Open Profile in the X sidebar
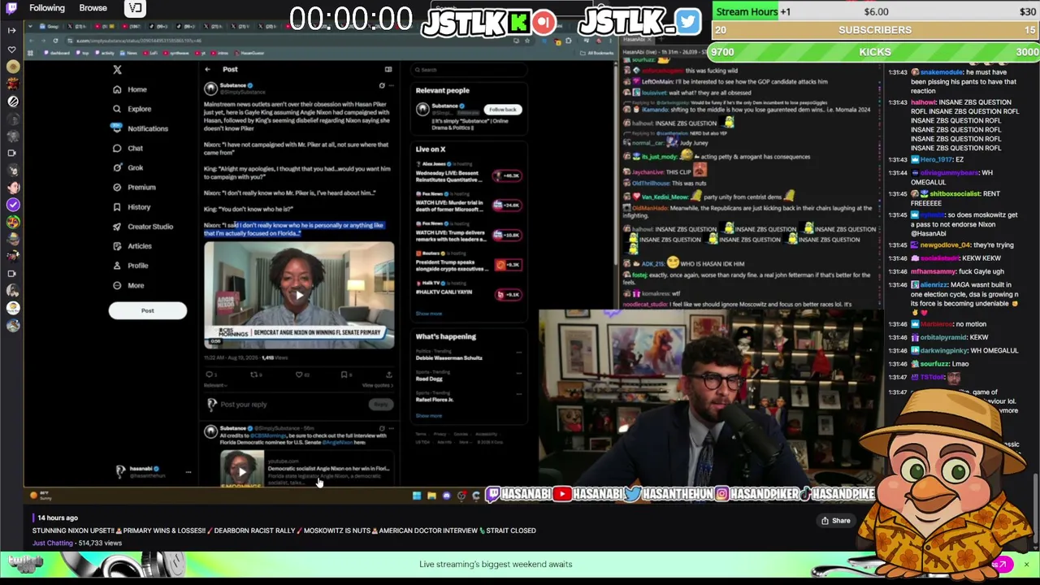 click(131, 266)
